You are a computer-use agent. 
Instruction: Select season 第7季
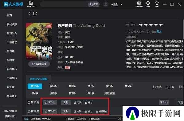coord(91,86)
